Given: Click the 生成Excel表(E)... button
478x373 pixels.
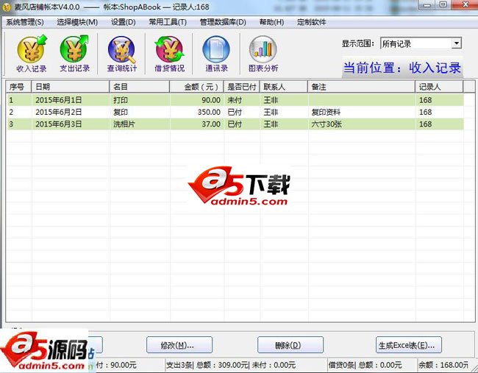Looking at the screenshot, I should 408,345.
